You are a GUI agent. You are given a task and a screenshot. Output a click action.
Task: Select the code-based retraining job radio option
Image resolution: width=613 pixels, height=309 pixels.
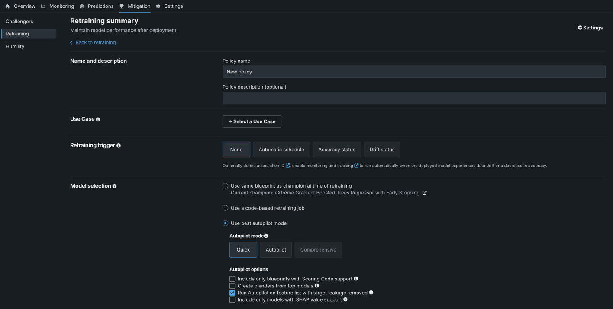[226, 208]
